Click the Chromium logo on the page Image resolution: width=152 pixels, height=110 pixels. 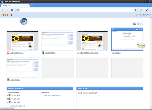coord(24,21)
